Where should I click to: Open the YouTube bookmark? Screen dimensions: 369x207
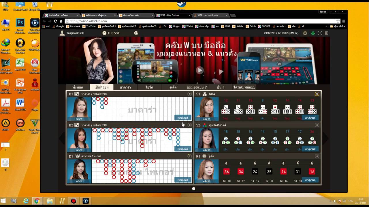pyautogui.click(x=89, y=26)
